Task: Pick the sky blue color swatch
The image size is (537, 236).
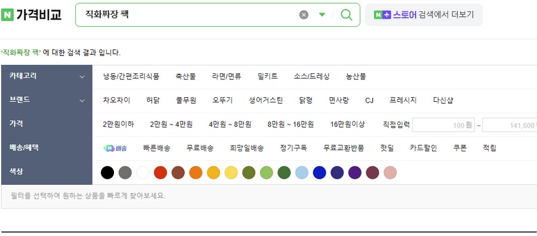Action: tap(302, 172)
